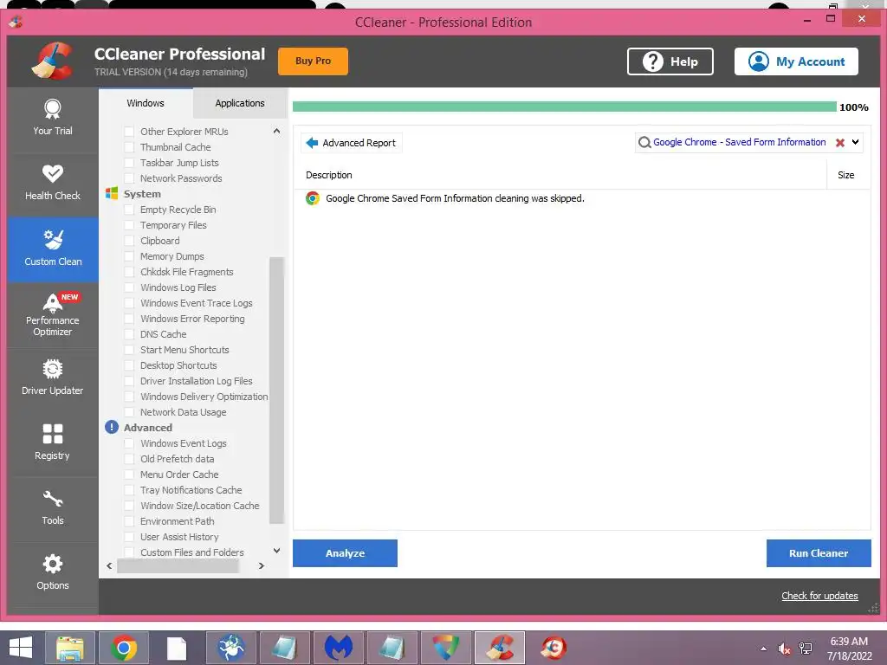The width and height of the screenshot is (887, 665).
Task: Enable the Empty Recycle Bin checkbox
Action: point(129,210)
